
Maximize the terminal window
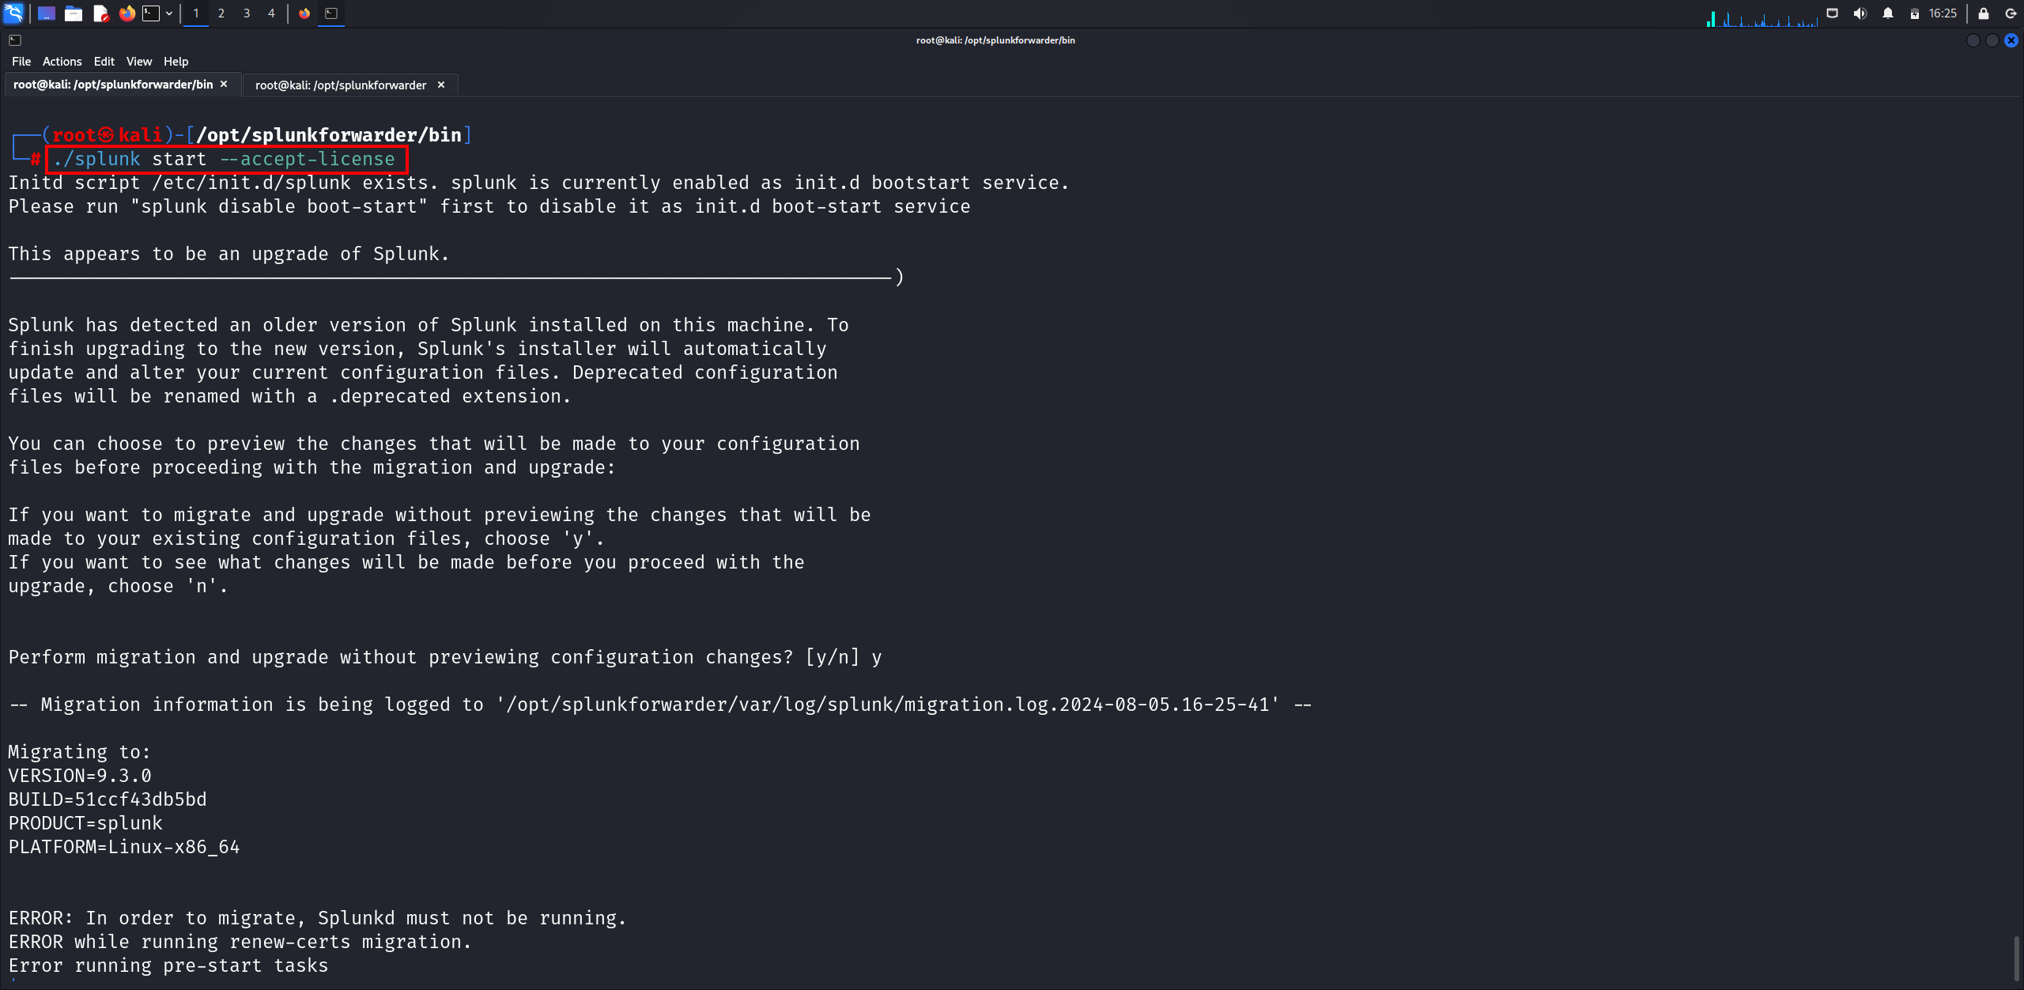tap(1992, 40)
